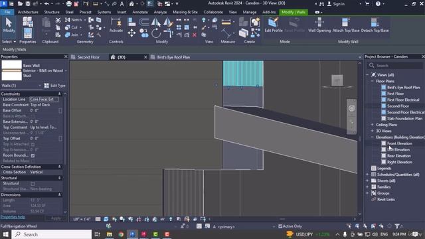Close the (3D) view tab

(145, 57)
